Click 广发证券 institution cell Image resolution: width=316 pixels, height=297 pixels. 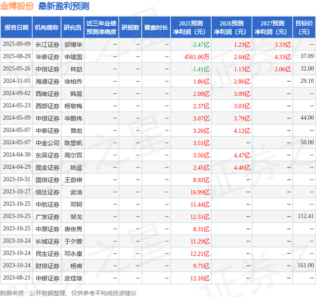47,217
